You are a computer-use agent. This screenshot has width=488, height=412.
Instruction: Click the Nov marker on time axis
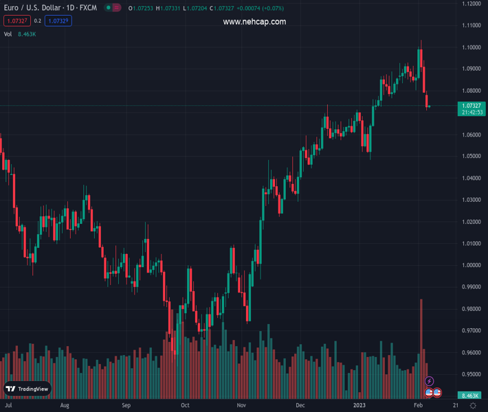241,406
